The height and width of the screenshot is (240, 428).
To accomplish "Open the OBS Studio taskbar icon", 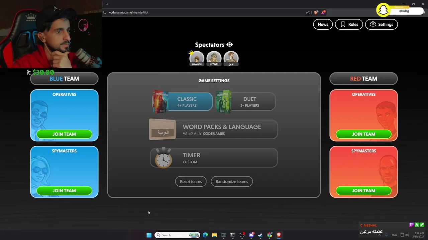I will coord(242,235).
